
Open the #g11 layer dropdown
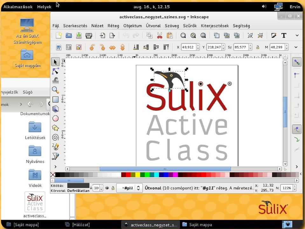tap(129, 188)
